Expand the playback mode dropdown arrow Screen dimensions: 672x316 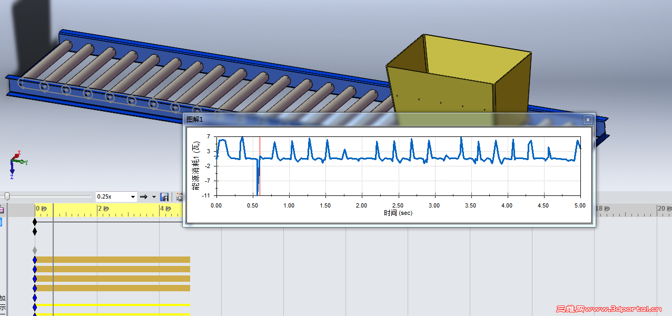click(x=154, y=197)
